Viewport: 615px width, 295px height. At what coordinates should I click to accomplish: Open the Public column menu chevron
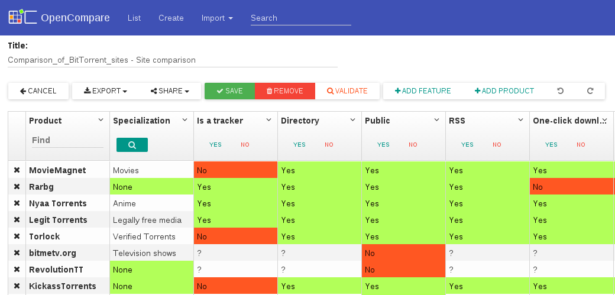point(436,120)
